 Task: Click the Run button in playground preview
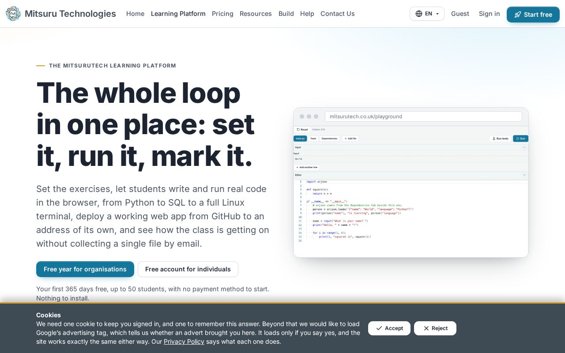pos(520,139)
